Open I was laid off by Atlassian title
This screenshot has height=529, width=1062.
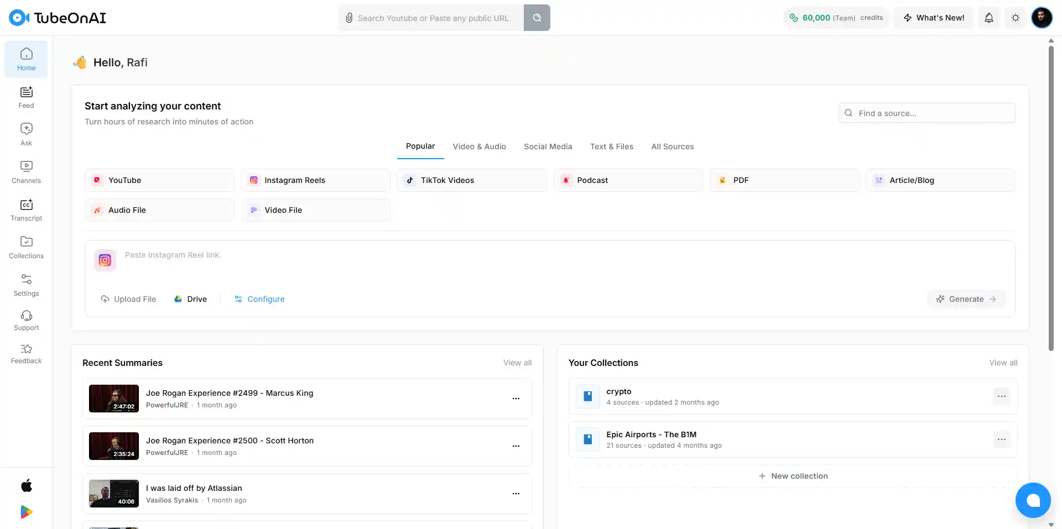194,488
